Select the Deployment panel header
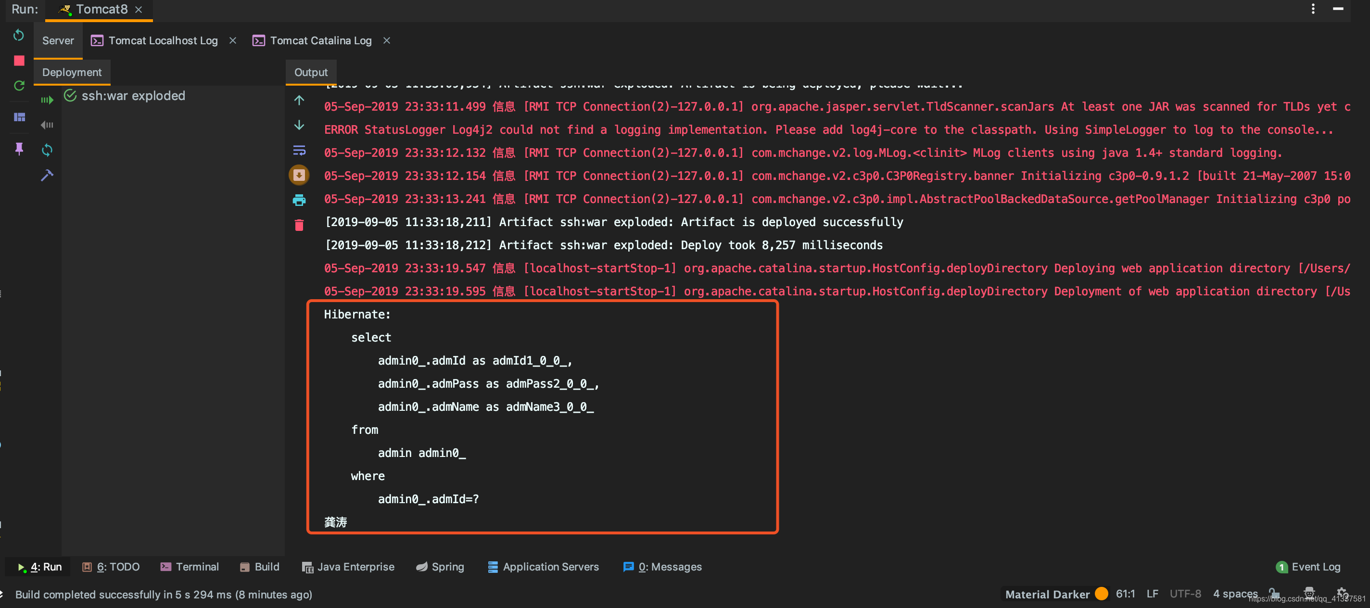Viewport: 1370px width, 608px height. coord(72,72)
